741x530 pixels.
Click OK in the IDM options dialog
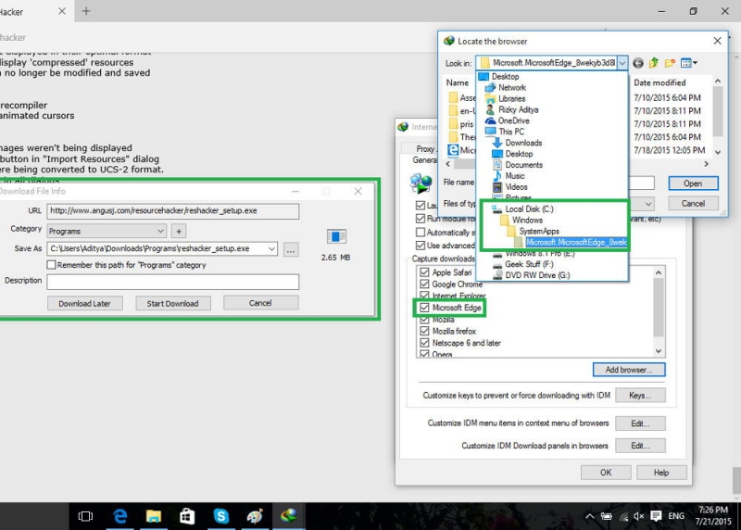point(606,473)
